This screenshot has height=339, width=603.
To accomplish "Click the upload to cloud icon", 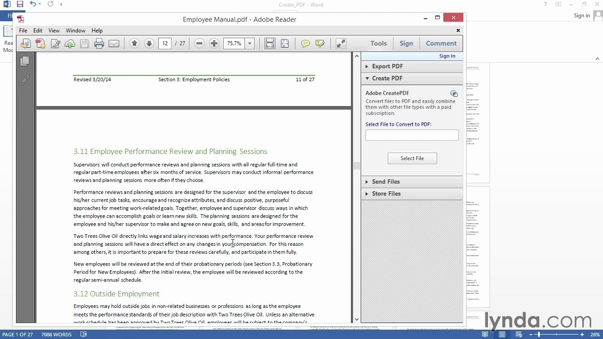I will tap(70, 43).
